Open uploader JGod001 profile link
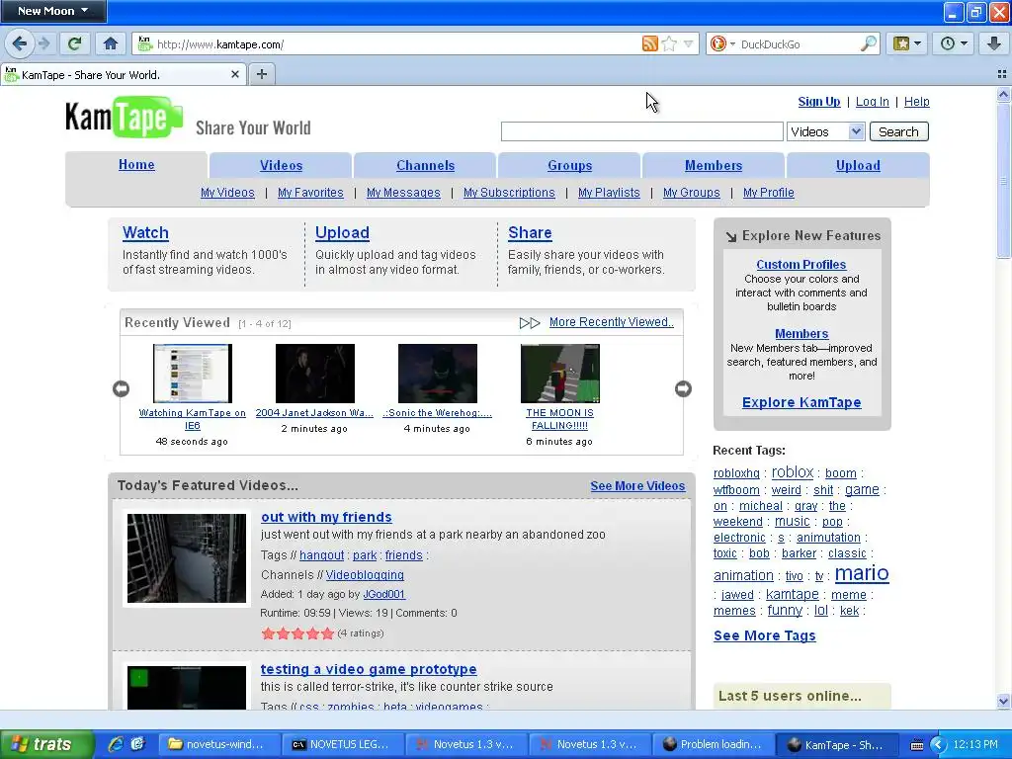 click(384, 594)
